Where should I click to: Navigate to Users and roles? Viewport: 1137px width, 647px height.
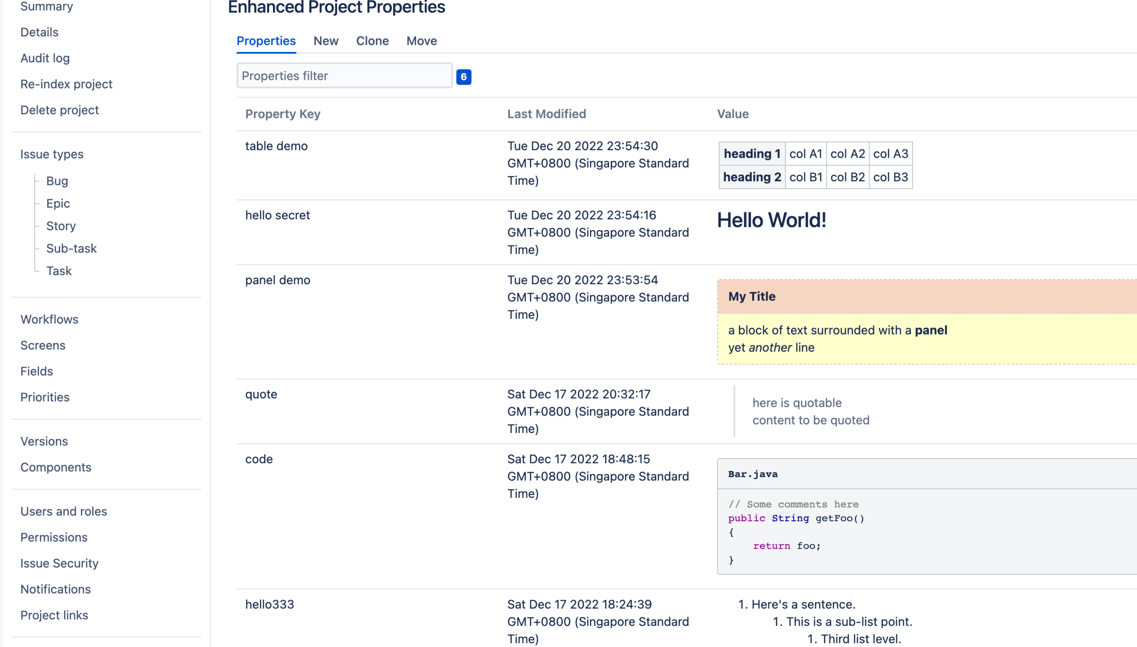64,512
